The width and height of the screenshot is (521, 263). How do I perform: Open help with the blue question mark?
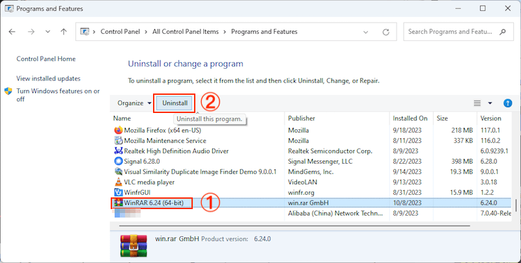[x=508, y=103]
